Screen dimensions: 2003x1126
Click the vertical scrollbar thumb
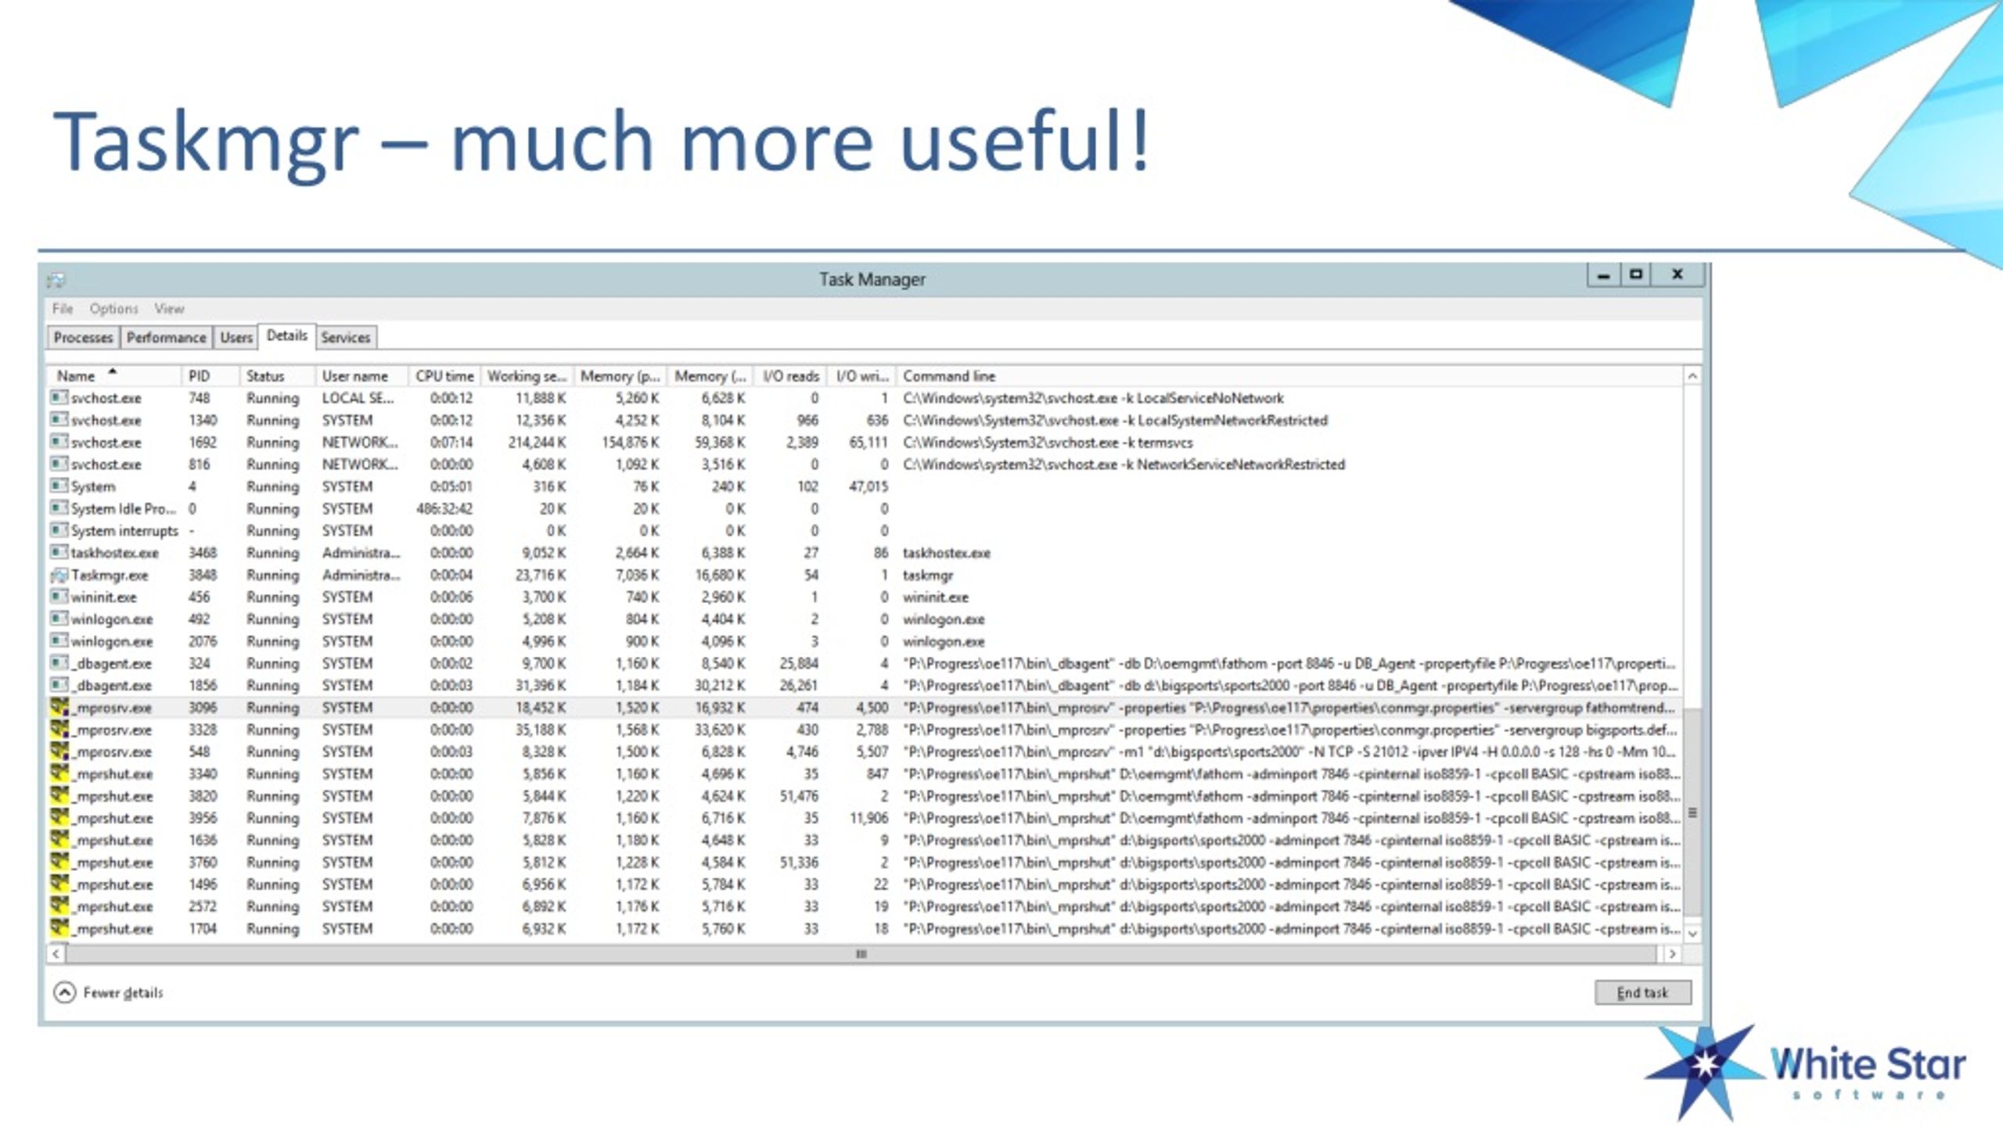1692,813
